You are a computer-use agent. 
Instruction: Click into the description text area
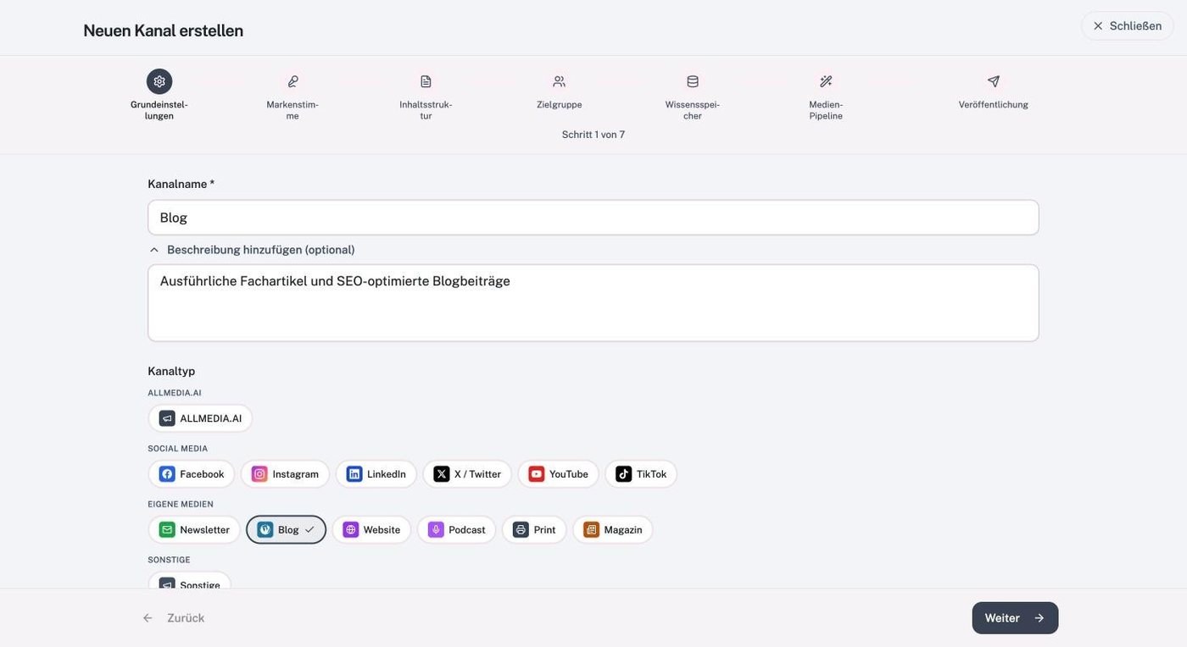[x=593, y=303]
